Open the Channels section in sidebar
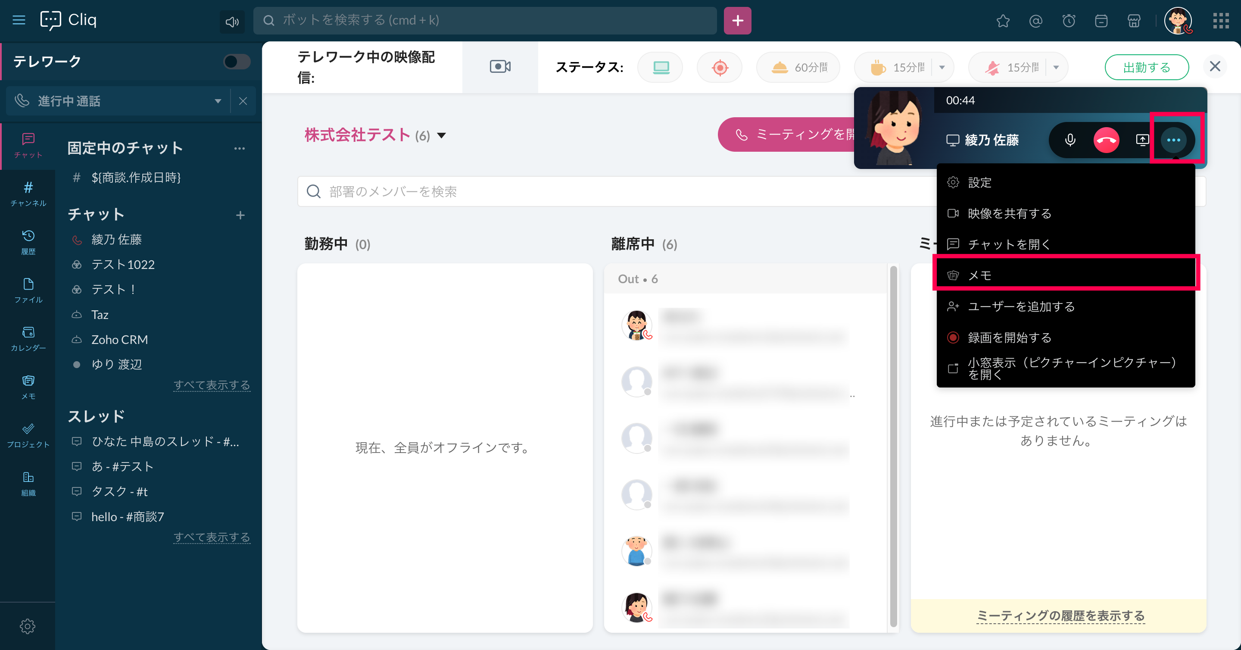Viewport: 1241px width, 650px height. pos(28,193)
